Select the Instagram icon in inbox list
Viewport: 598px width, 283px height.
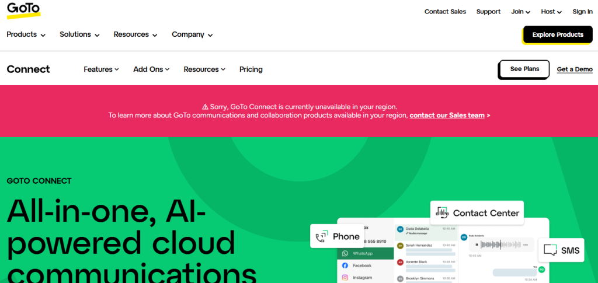click(345, 278)
